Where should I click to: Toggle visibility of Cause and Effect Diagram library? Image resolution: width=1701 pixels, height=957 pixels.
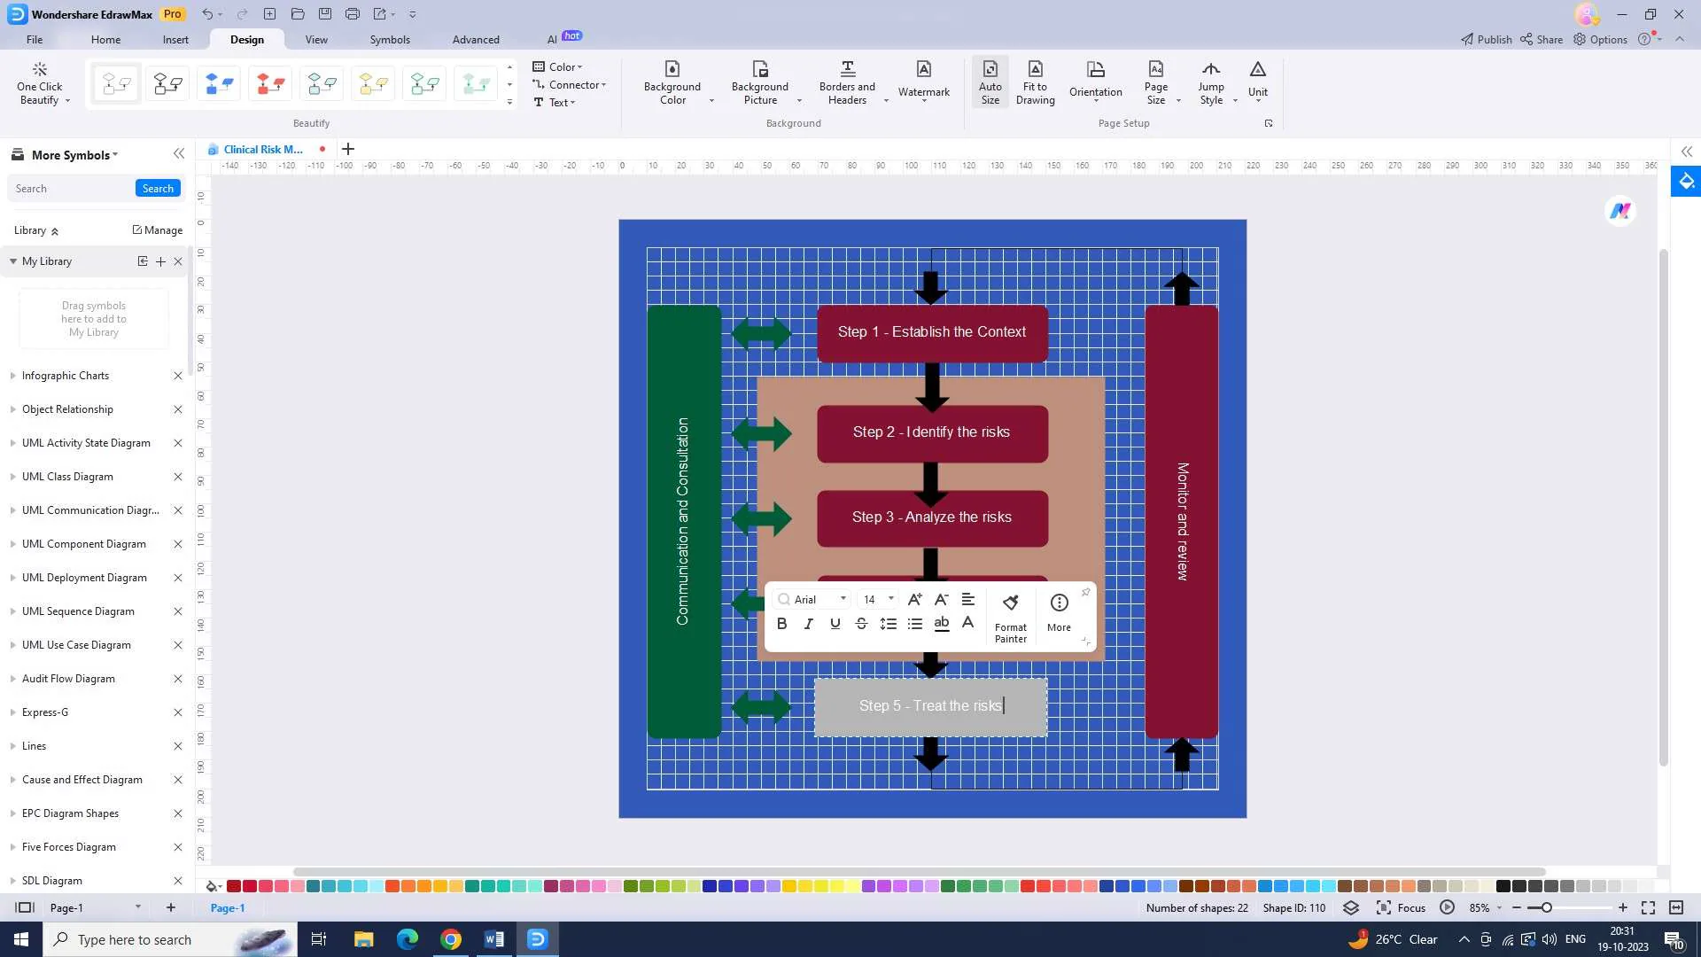13,780
